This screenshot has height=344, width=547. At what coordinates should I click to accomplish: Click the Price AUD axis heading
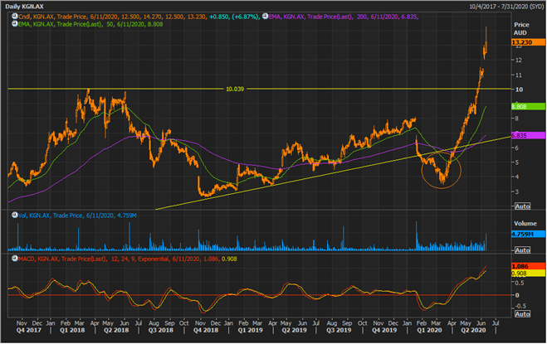point(521,28)
